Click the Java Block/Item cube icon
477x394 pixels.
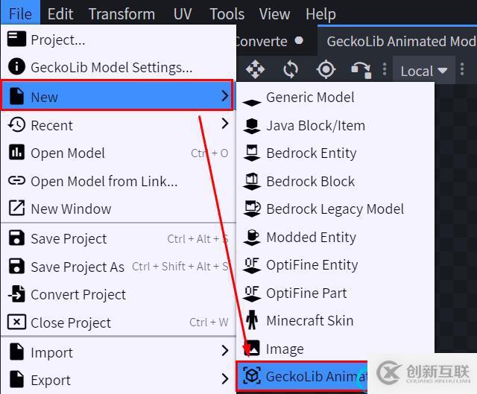click(x=252, y=126)
